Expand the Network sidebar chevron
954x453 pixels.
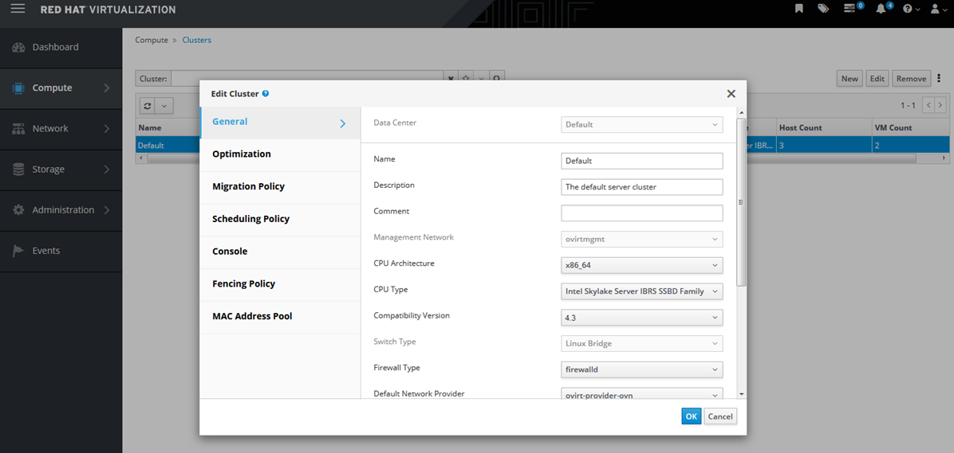(x=107, y=129)
